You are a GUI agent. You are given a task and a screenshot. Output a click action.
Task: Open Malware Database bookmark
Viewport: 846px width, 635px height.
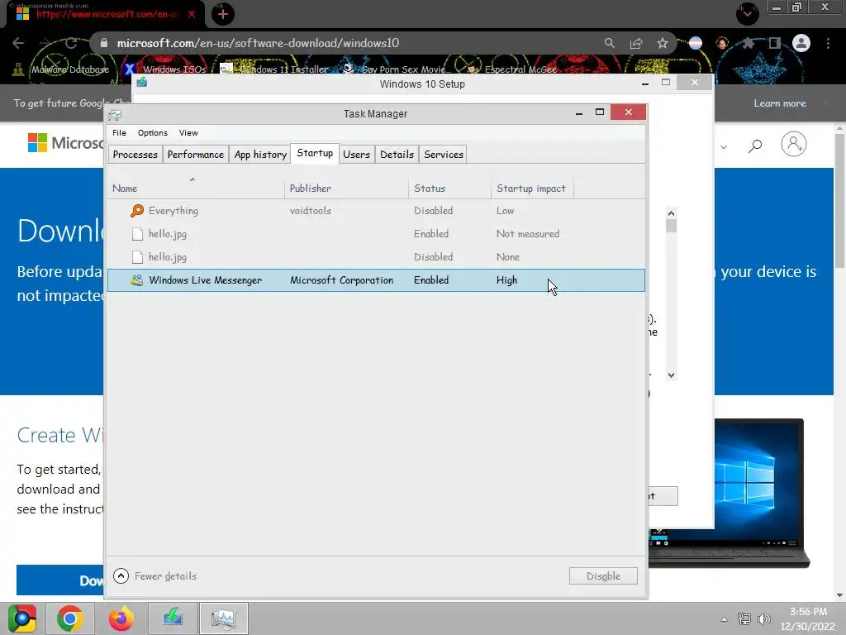tap(63, 69)
